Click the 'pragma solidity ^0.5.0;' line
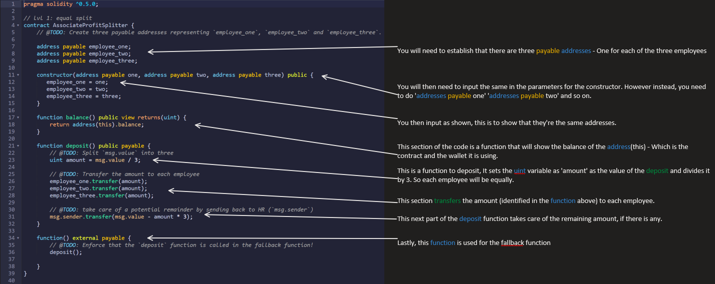The width and height of the screenshot is (715, 284). (61, 3)
